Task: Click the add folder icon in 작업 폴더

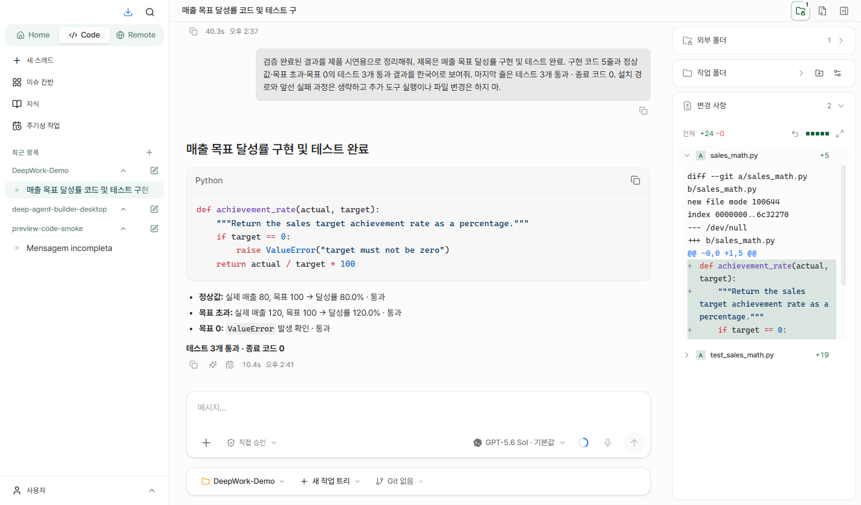Action: click(x=819, y=73)
